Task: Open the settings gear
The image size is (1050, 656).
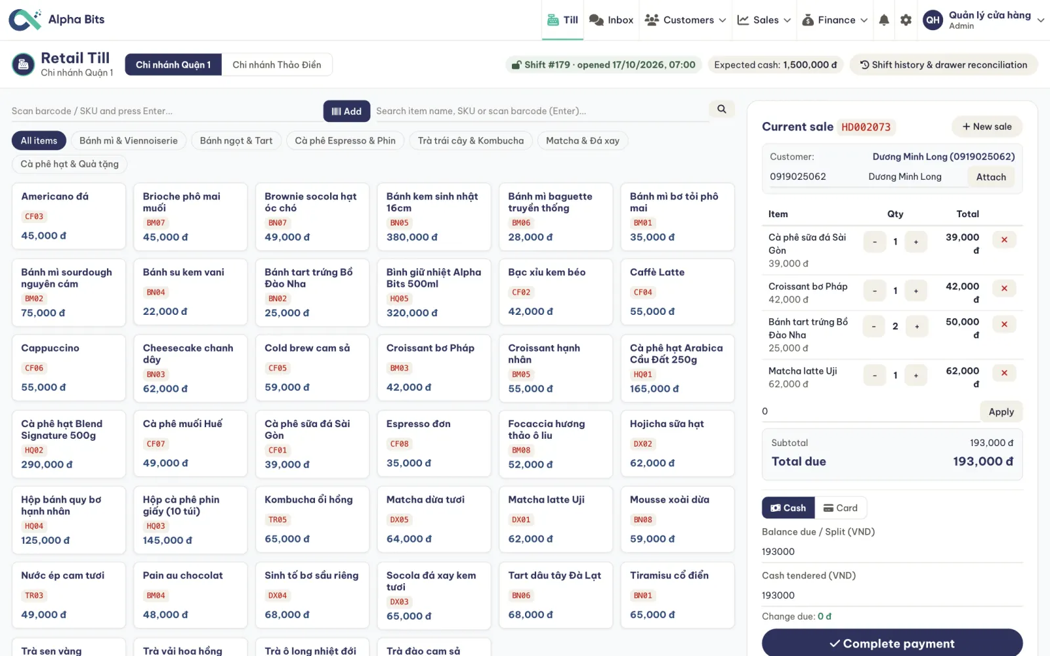Action: pyautogui.click(x=906, y=20)
